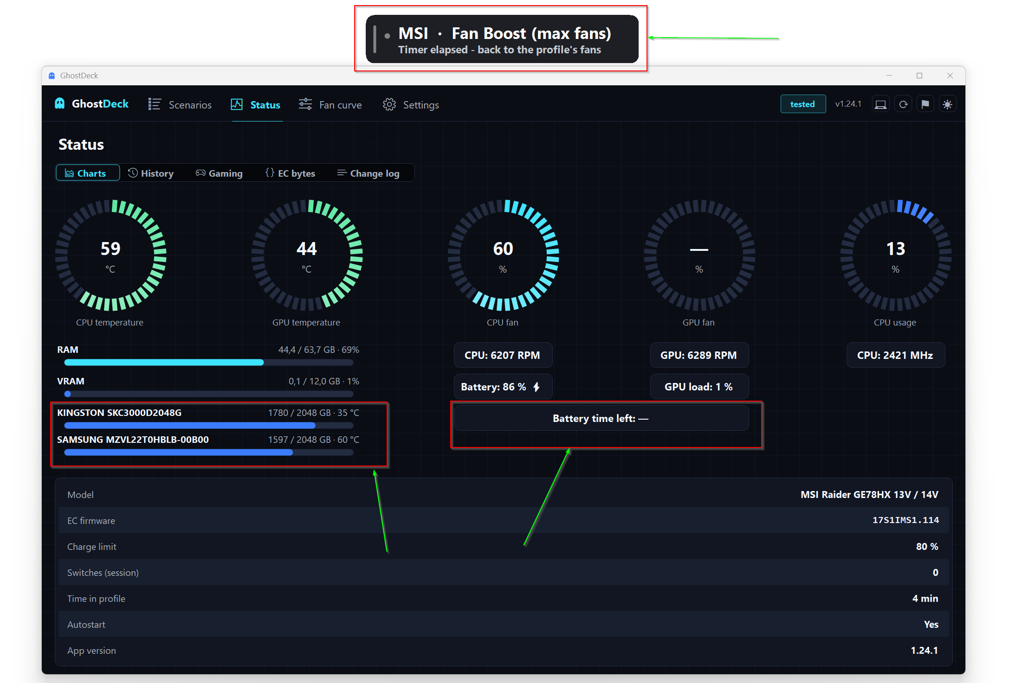This screenshot has width=1009, height=683.
Task: Click the flag icon in the header
Action: click(x=925, y=104)
